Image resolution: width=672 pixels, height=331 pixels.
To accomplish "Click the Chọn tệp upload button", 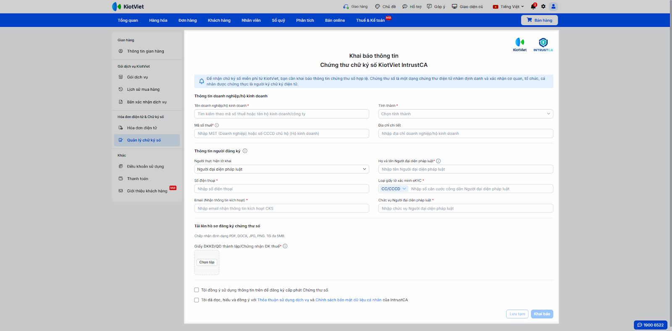I will point(207,262).
